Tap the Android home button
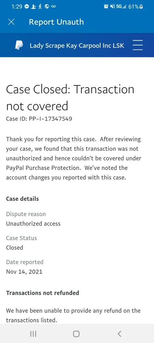 (x=76, y=334)
